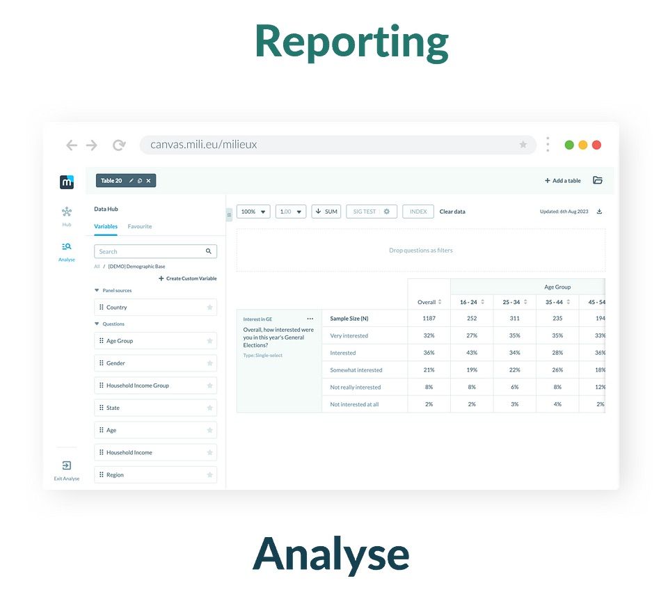Open the 100% zoom dropdown
Screen dimensions: 668x606
[253, 212]
